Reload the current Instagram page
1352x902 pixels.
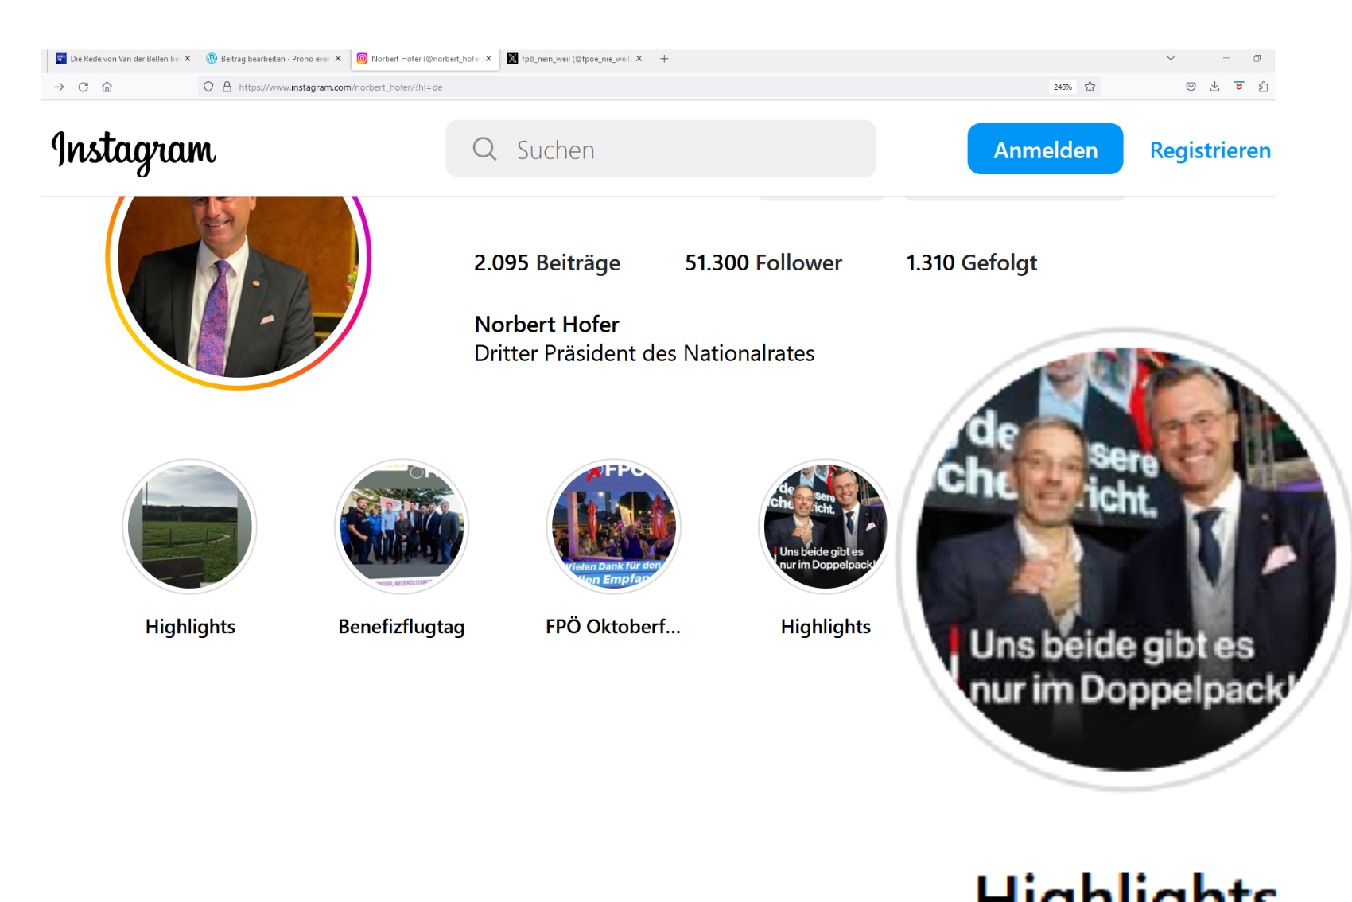point(84,87)
